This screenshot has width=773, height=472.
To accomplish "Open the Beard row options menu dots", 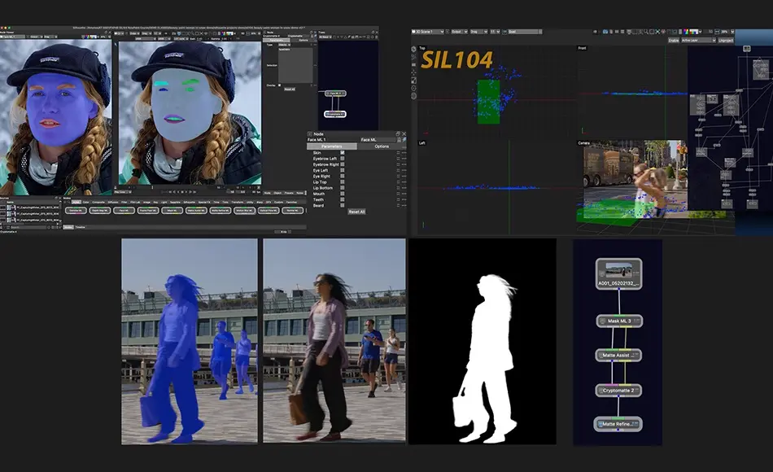I will click(x=404, y=205).
